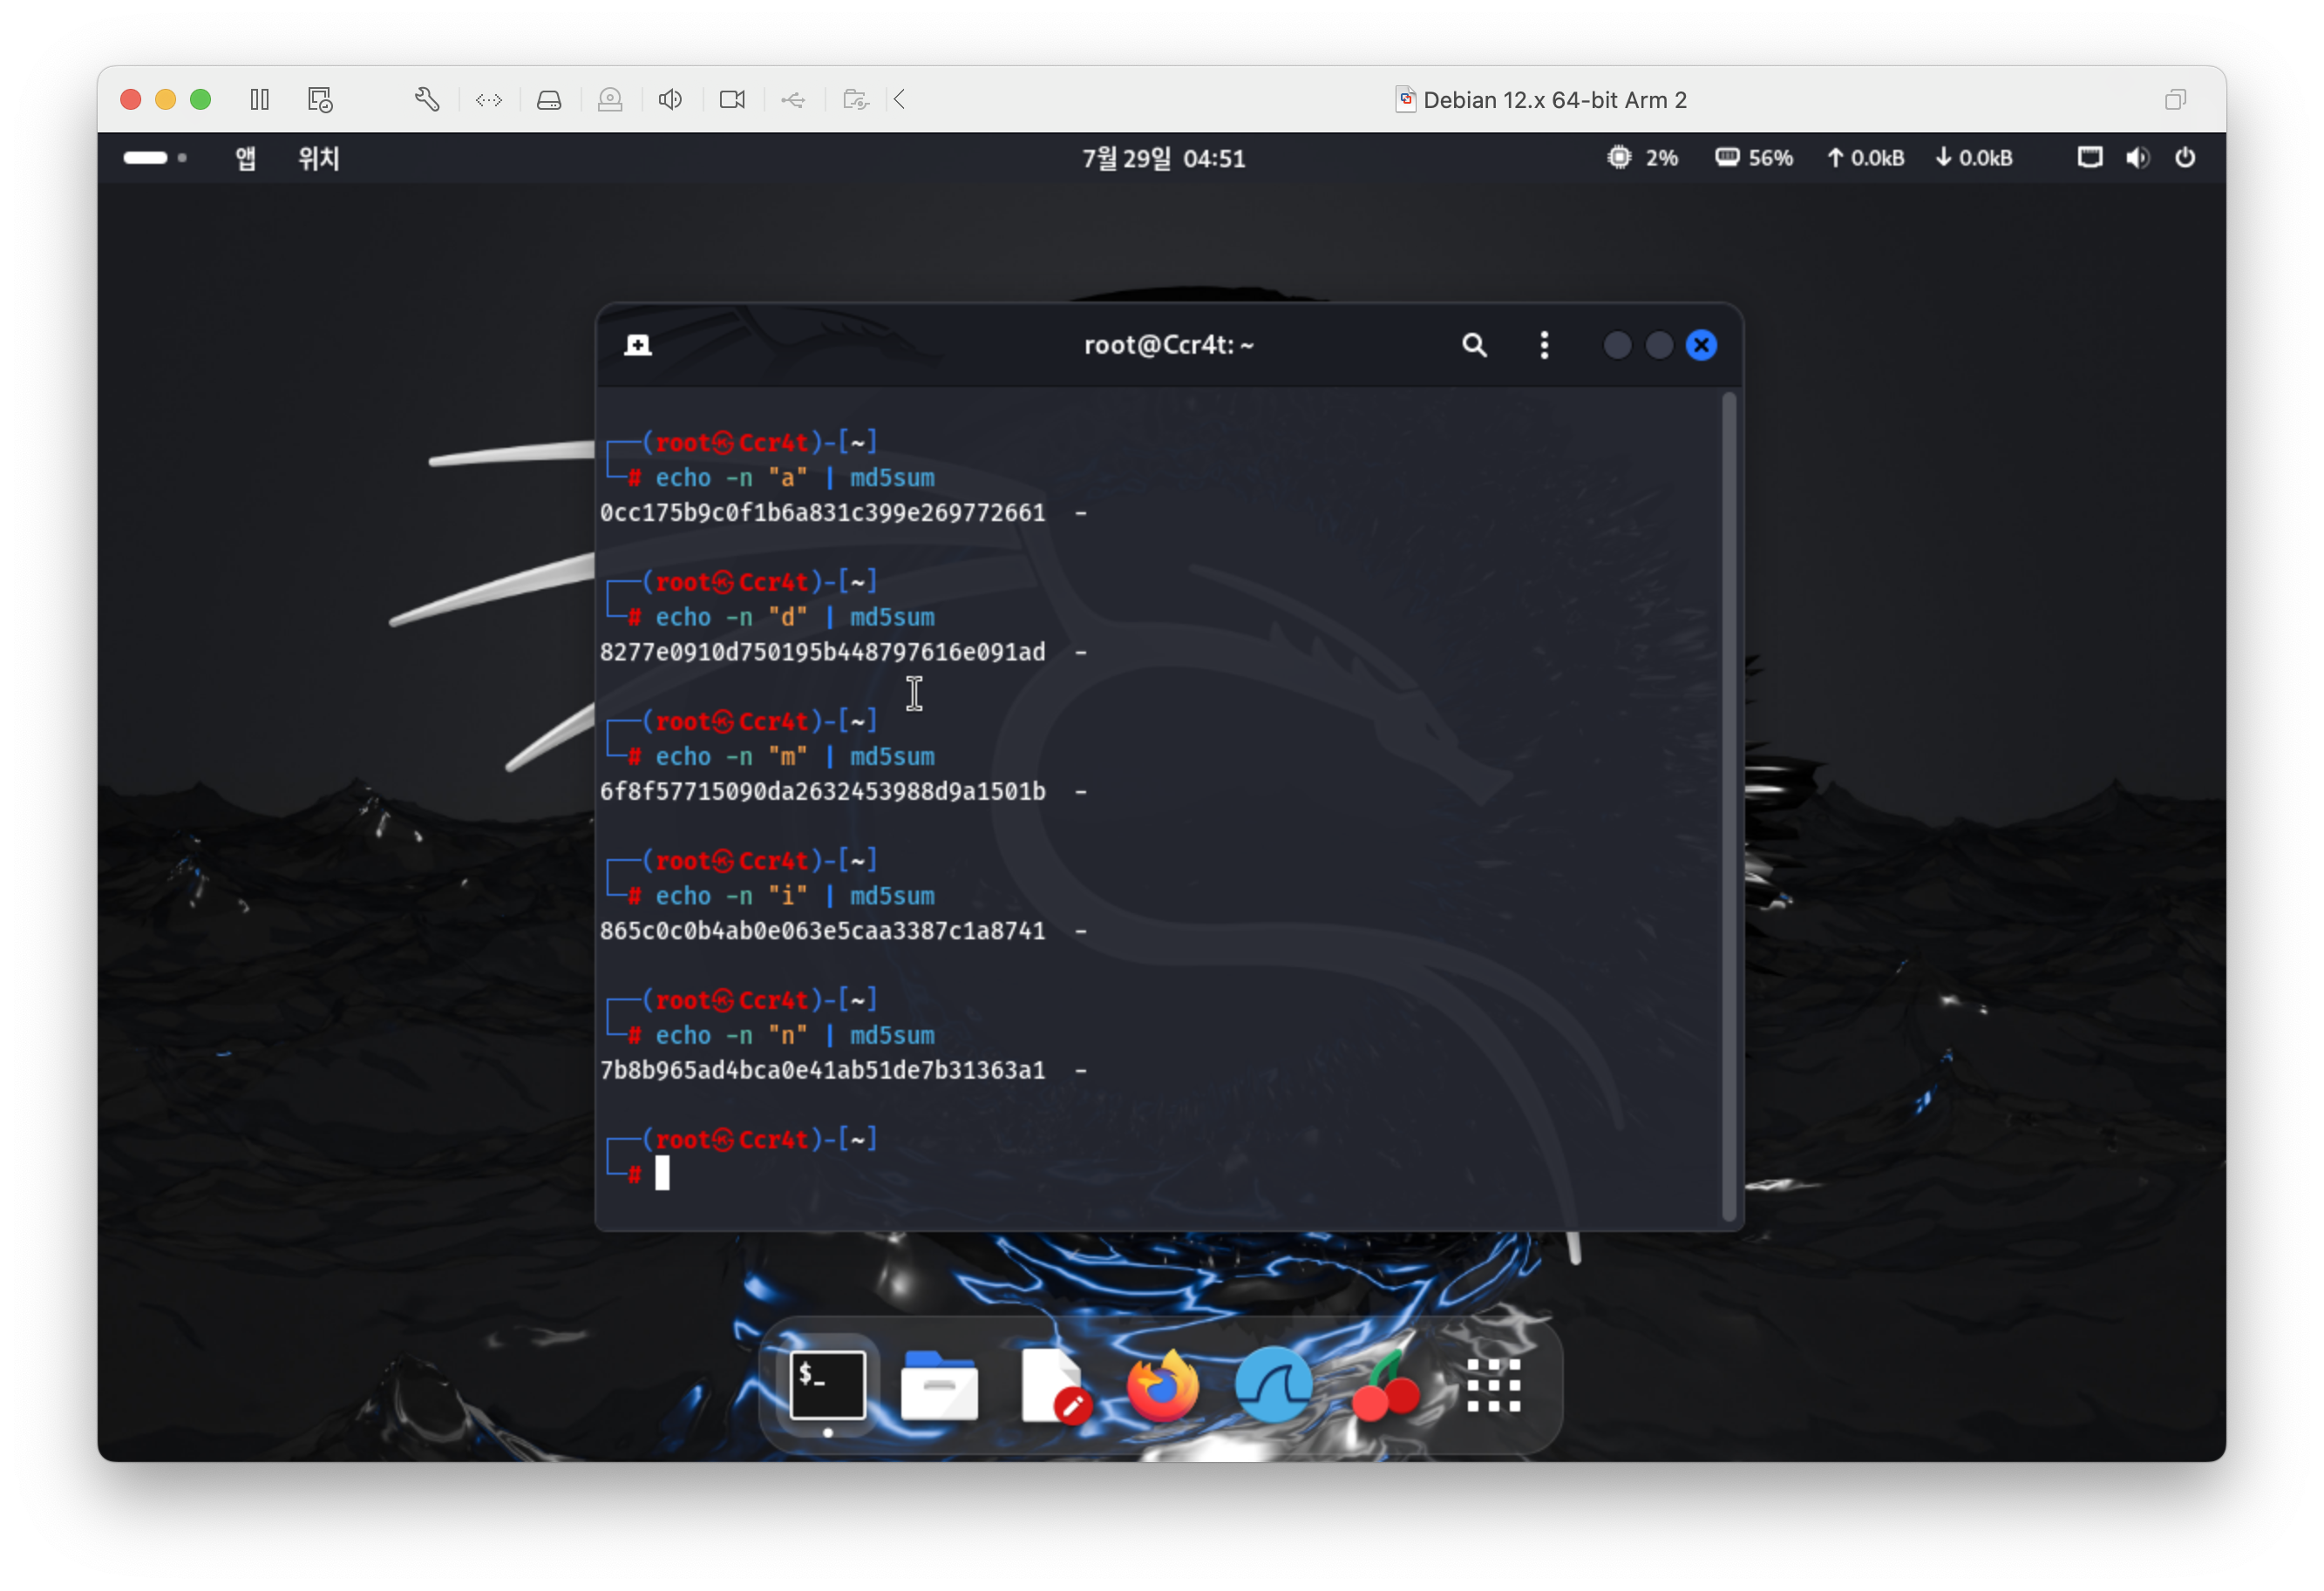2324x1591 pixels.
Task: Open power menu in top bar
Action: pos(2185,158)
